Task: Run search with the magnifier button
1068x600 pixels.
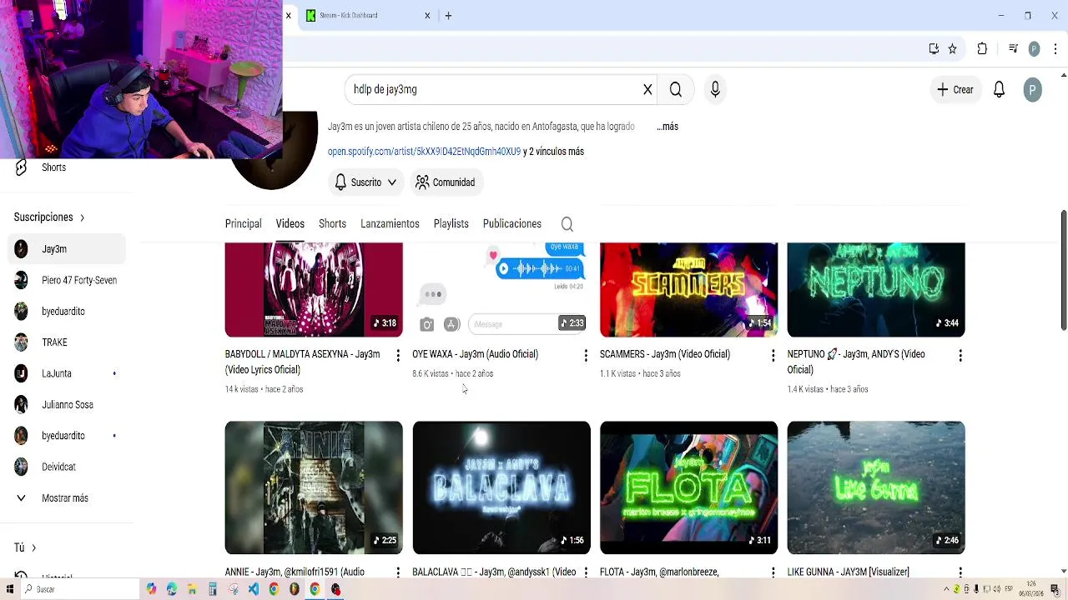Action: click(676, 89)
